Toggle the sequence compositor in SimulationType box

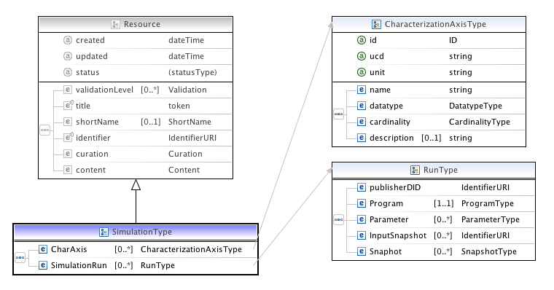coord(20,257)
